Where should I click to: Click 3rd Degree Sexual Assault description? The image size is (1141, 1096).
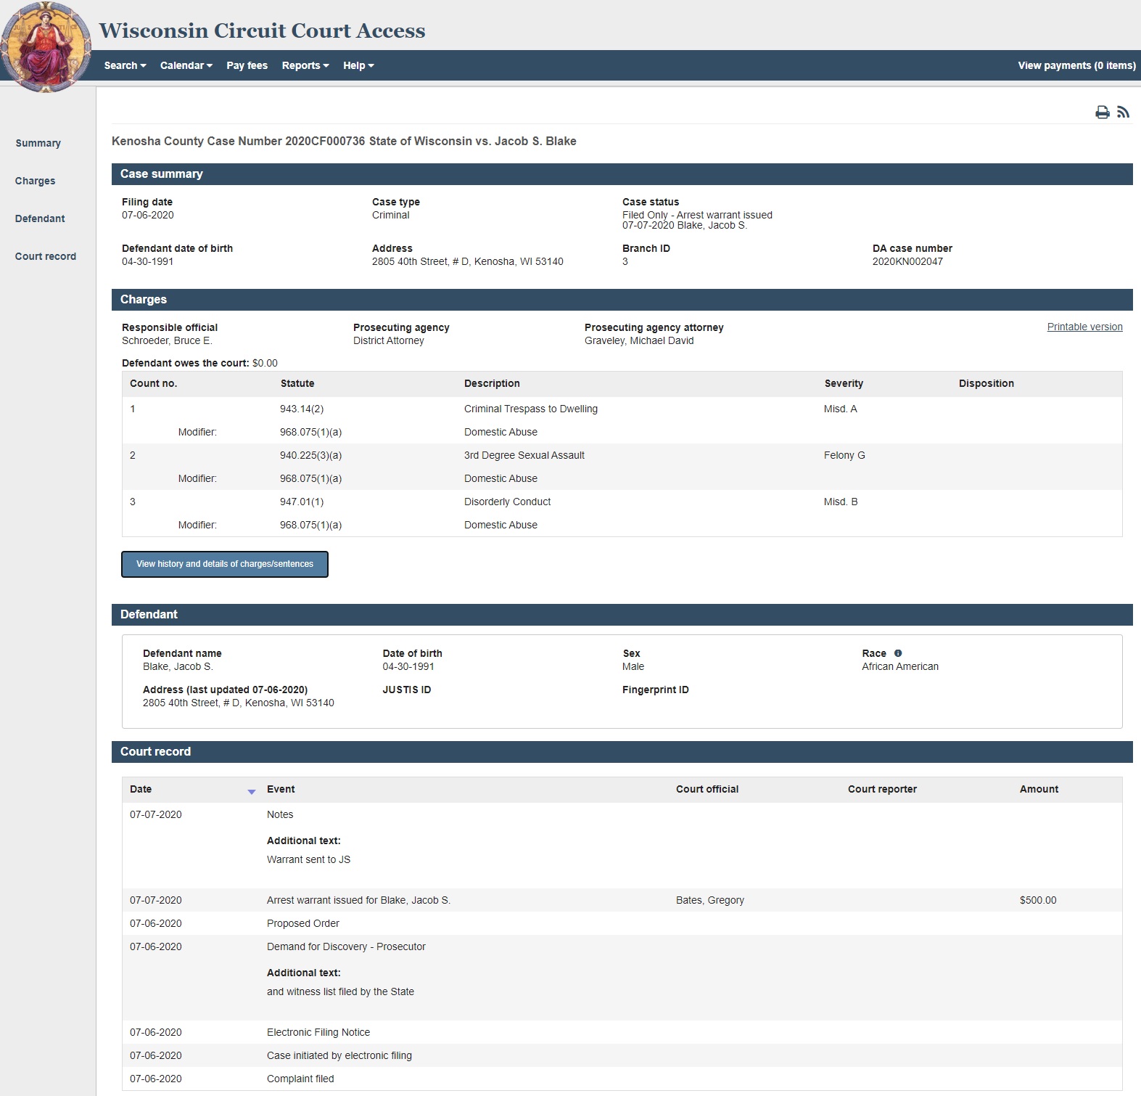[524, 455]
